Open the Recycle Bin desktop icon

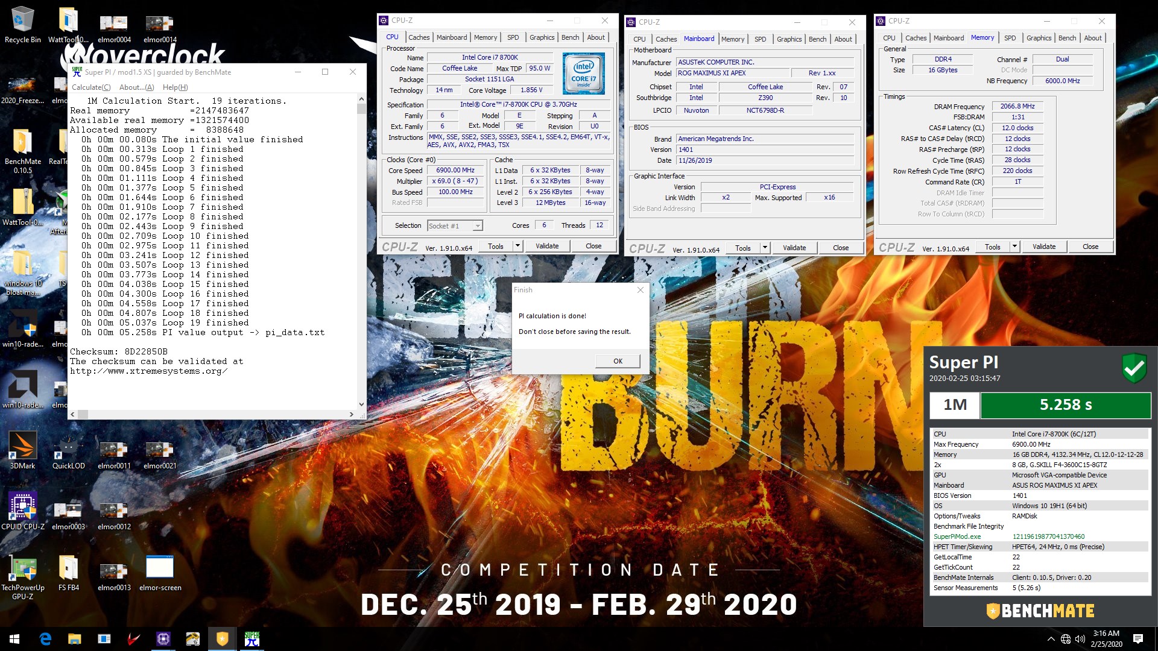(x=22, y=25)
